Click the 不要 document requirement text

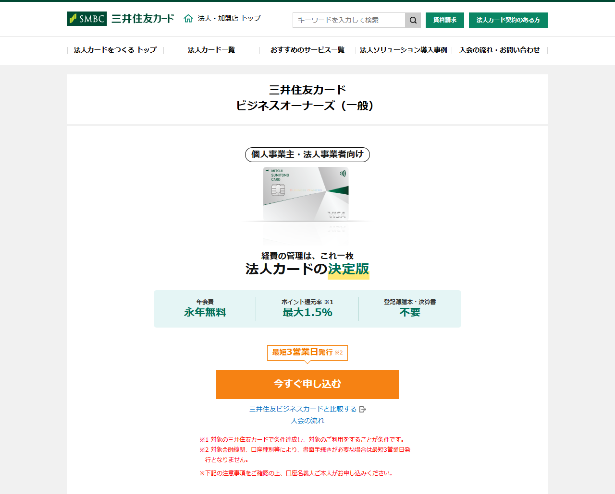pos(410,312)
